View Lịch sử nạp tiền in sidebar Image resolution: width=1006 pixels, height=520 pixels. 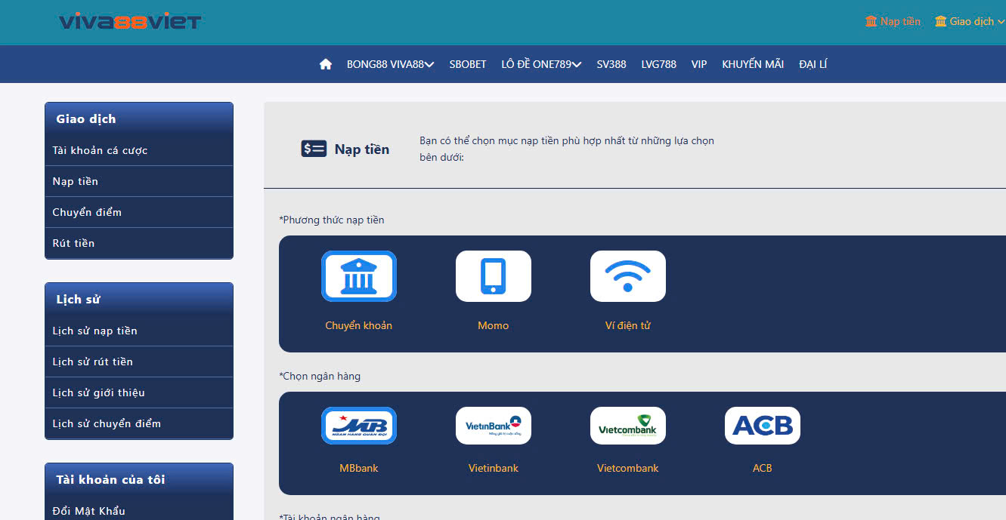pos(95,331)
